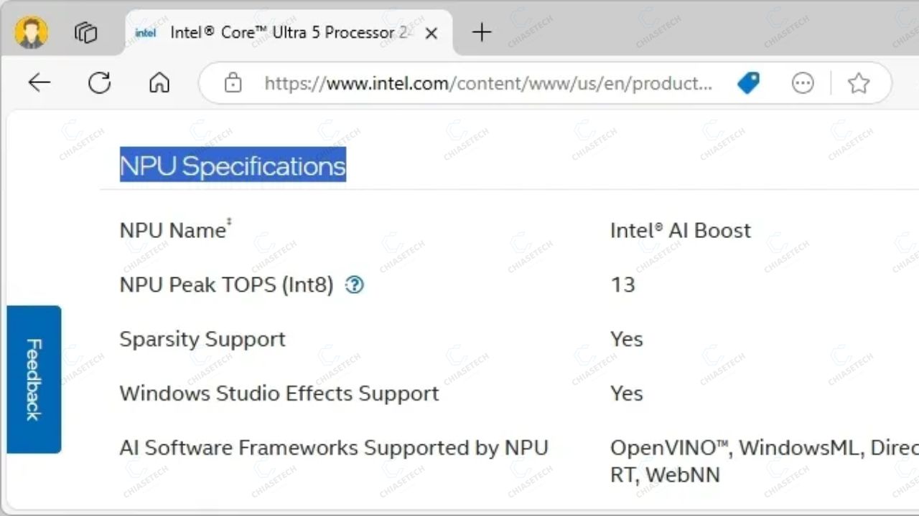This screenshot has width=919, height=516.
Task: Close the Intel Core Ultra 5 tab
Action: [x=431, y=33]
